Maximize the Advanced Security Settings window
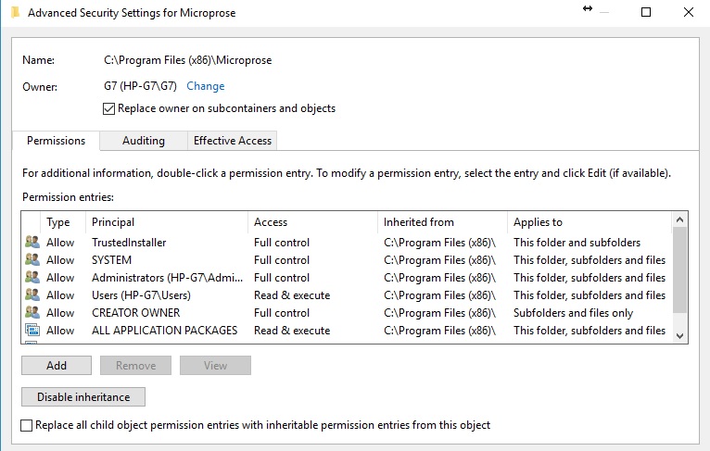 click(x=646, y=12)
